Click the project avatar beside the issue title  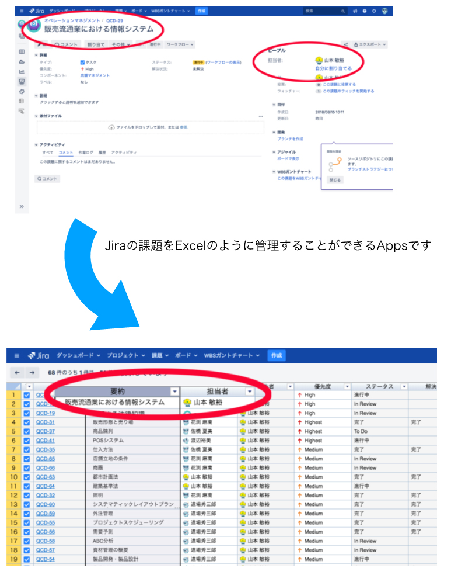pyautogui.click(x=34, y=25)
